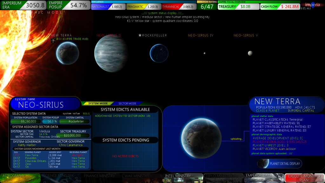Click the Tyrannical influence indicator

pyautogui.click(x=179, y=7)
